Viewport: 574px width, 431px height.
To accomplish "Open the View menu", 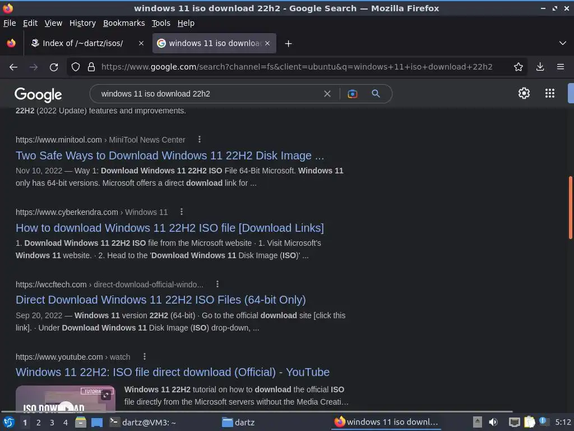I will point(53,23).
